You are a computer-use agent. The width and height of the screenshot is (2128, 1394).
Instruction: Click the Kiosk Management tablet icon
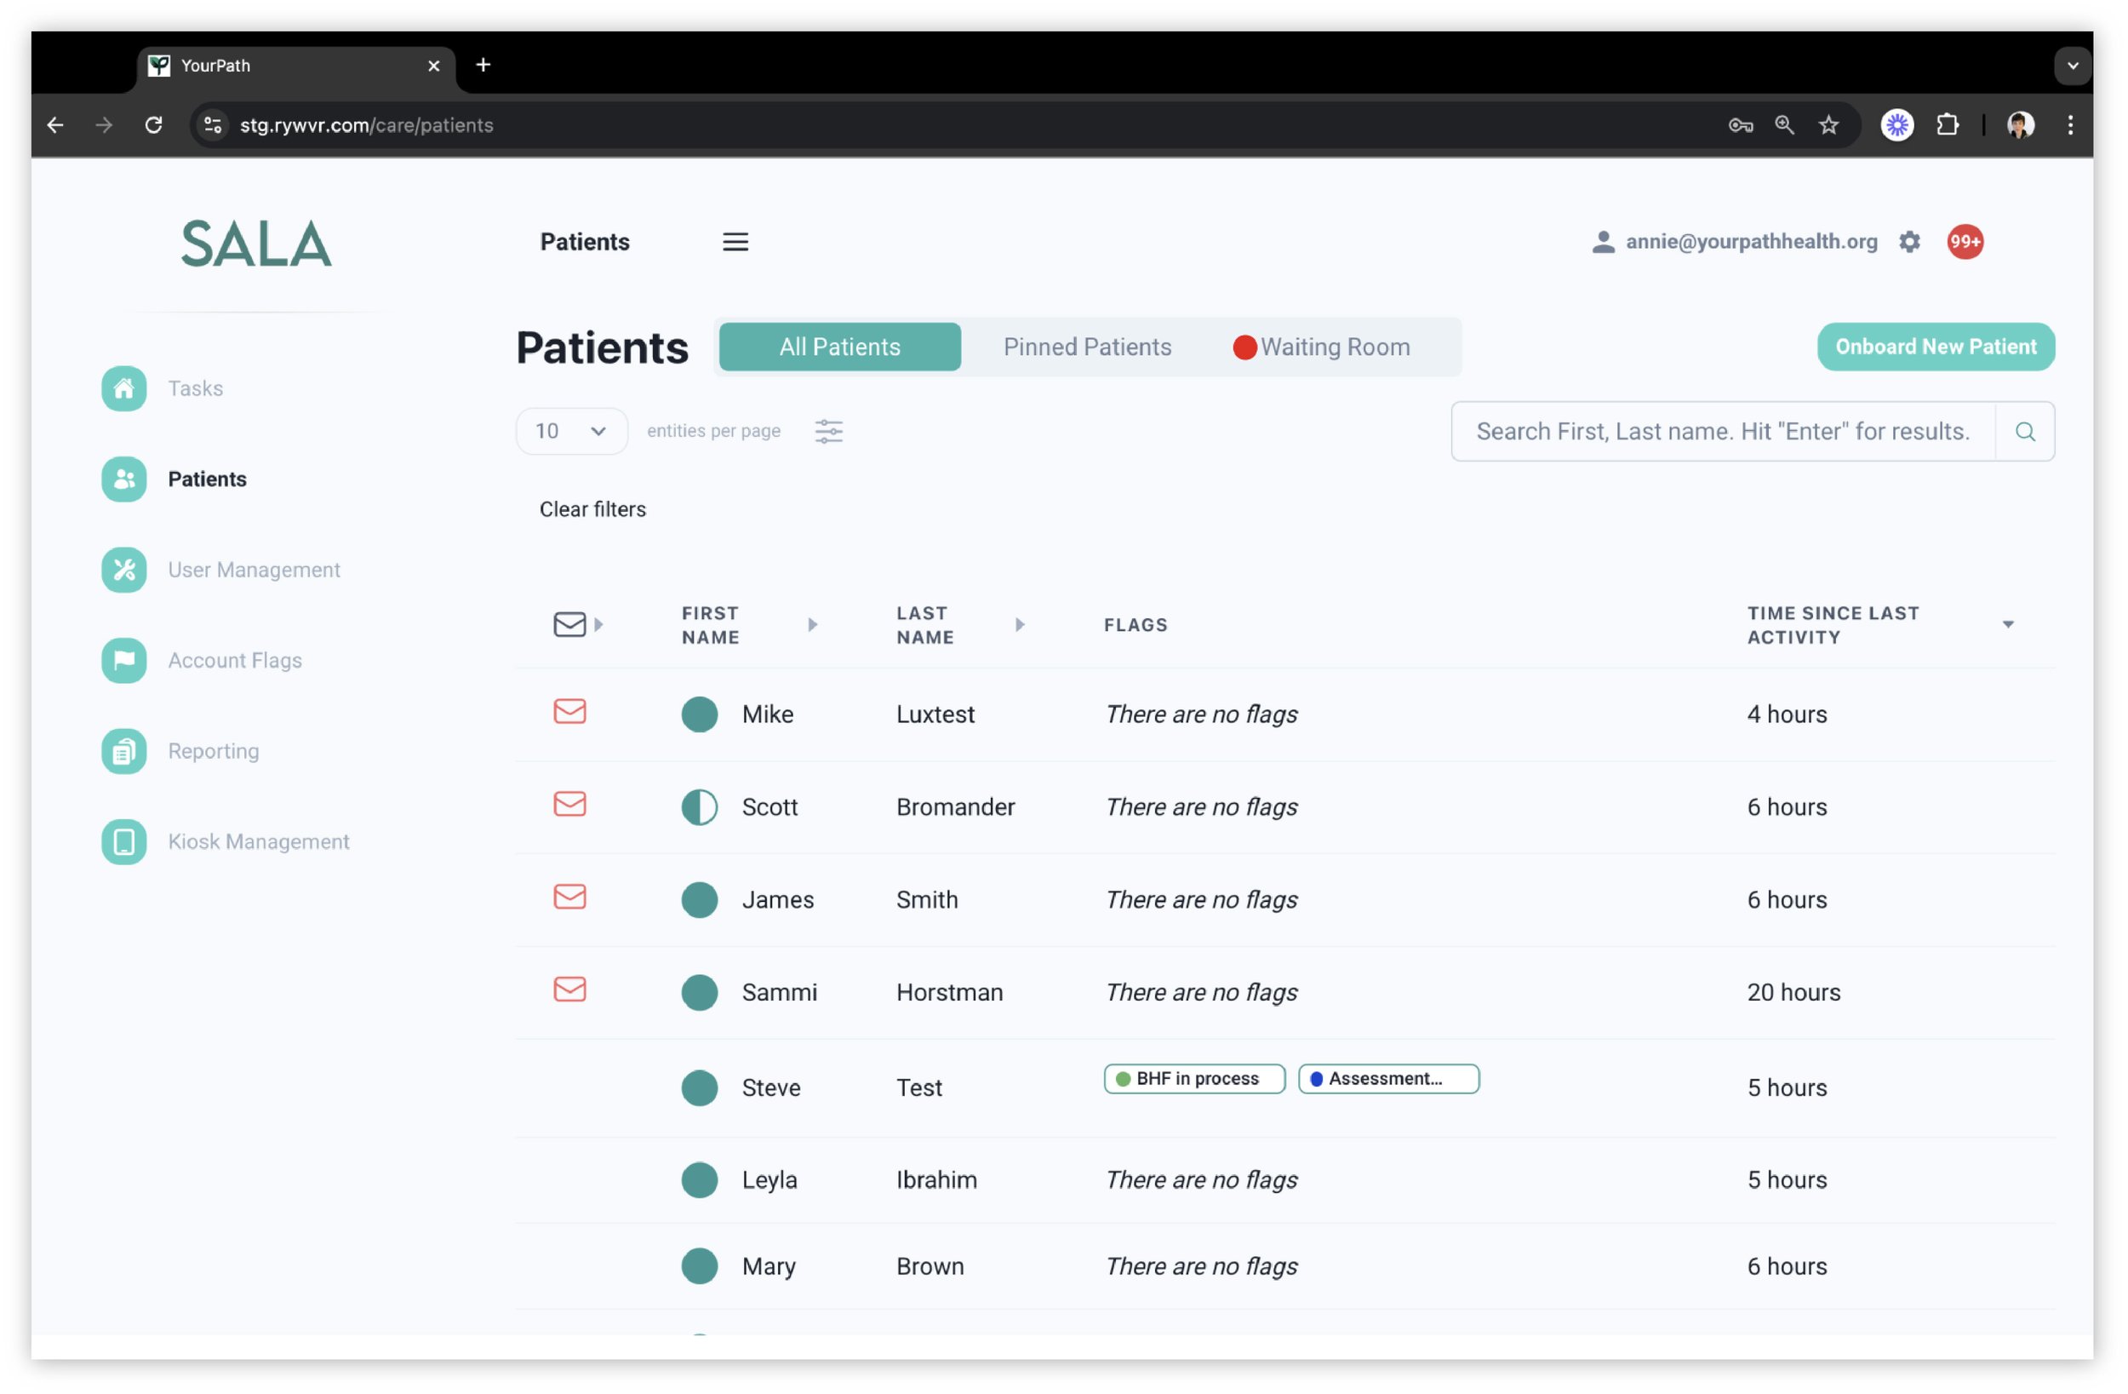click(x=123, y=842)
